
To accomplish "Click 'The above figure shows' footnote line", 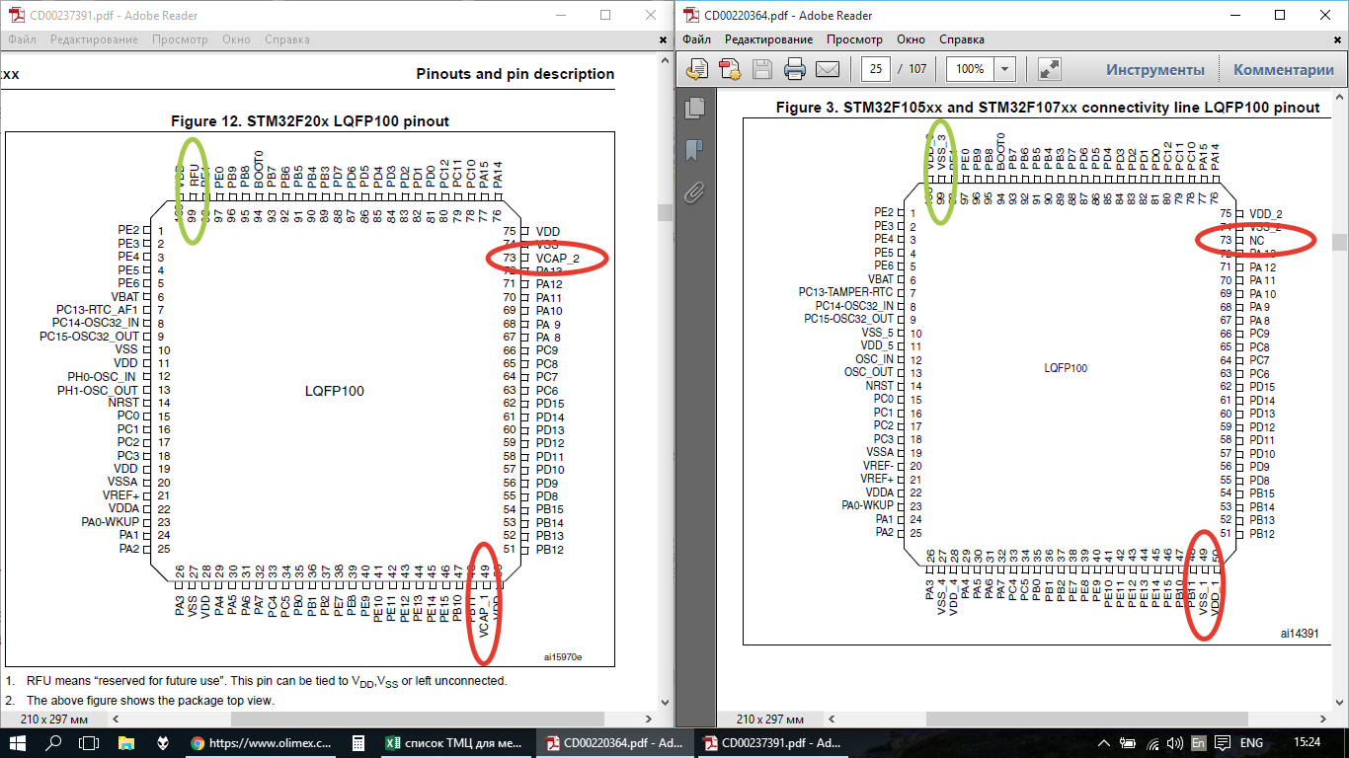I will 150,701.
